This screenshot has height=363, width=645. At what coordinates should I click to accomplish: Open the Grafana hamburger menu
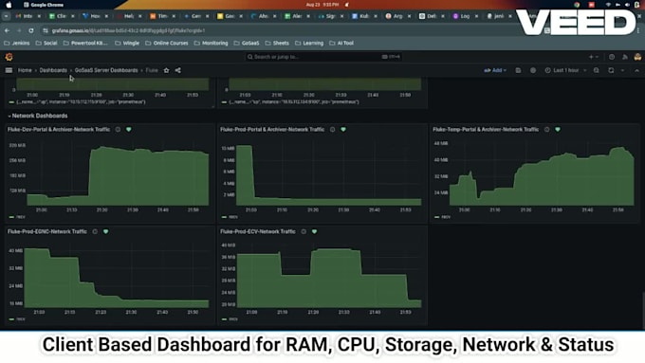tap(9, 70)
